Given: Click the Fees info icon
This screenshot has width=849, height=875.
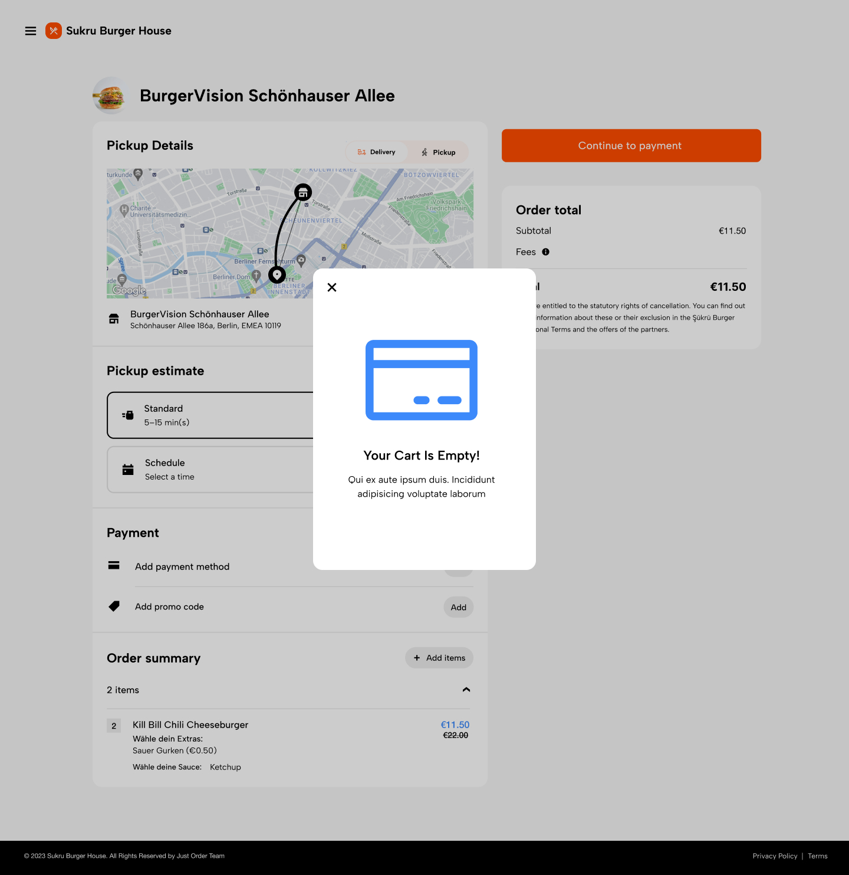Looking at the screenshot, I should pyautogui.click(x=546, y=252).
